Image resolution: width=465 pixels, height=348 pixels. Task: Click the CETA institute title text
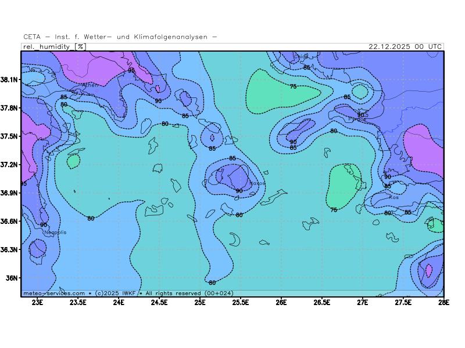coord(120,37)
